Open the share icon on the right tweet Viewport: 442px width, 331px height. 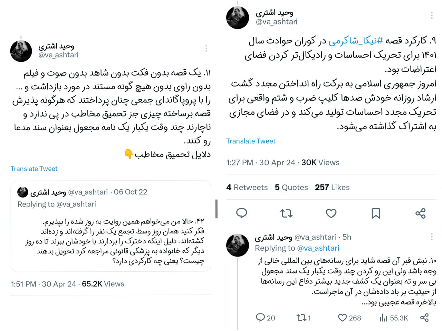(x=421, y=213)
